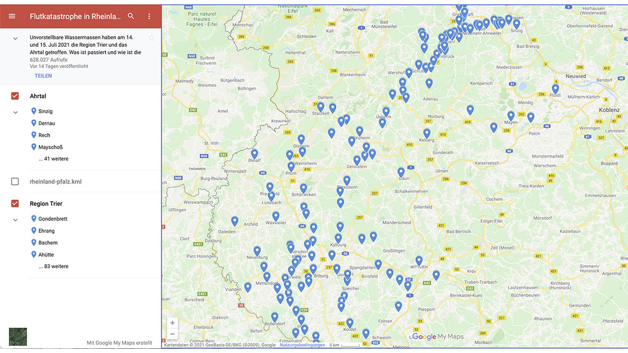Click the map pin near Vianden
The height and width of the screenshot is (353, 628).
[x=247, y=287]
